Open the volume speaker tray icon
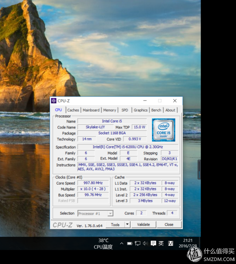236x264 pixels. click(x=145, y=243)
